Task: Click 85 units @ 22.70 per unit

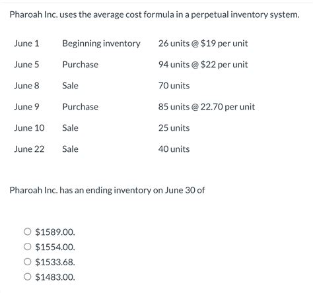Action: click(207, 107)
